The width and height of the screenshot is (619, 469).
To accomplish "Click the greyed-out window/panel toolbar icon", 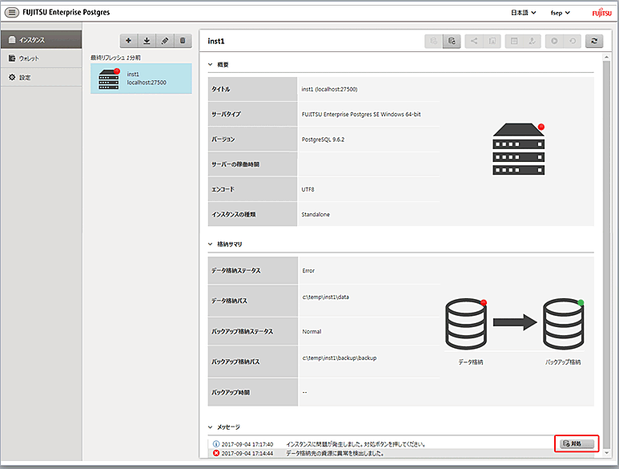I will click(x=514, y=41).
